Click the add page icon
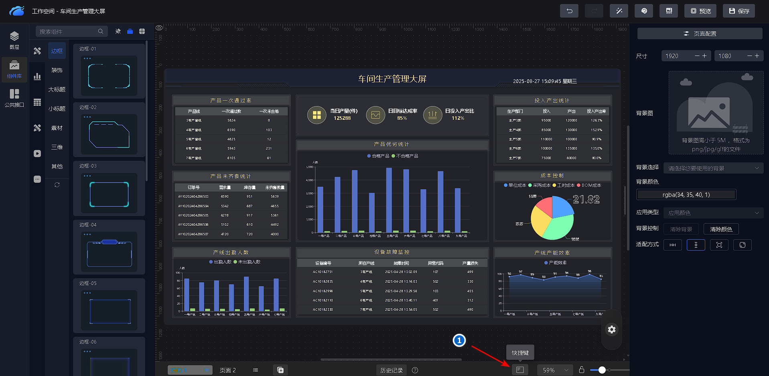This screenshot has width=769, height=376. point(280,370)
